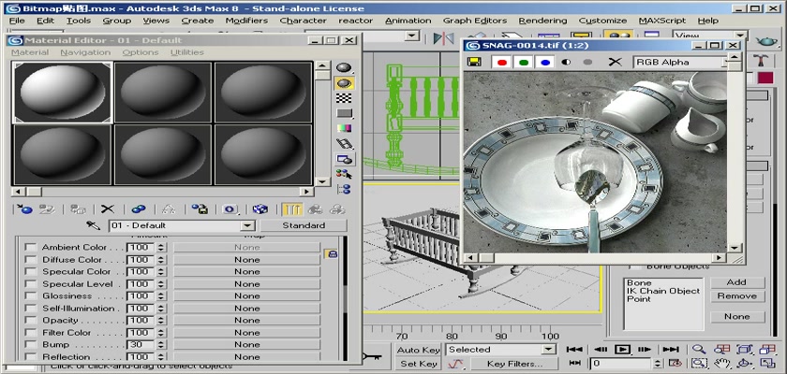787x374 pixels.
Task: Toggle Backlight icon in Material Editor
Action: tap(344, 83)
